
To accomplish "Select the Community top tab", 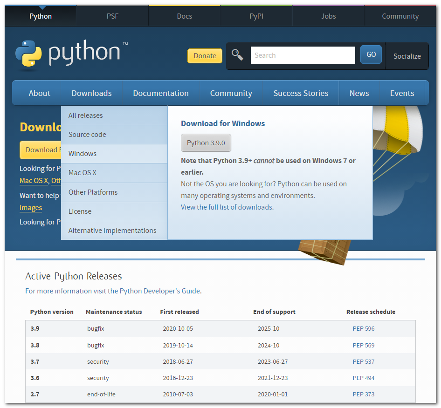I will tap(400, 16).
